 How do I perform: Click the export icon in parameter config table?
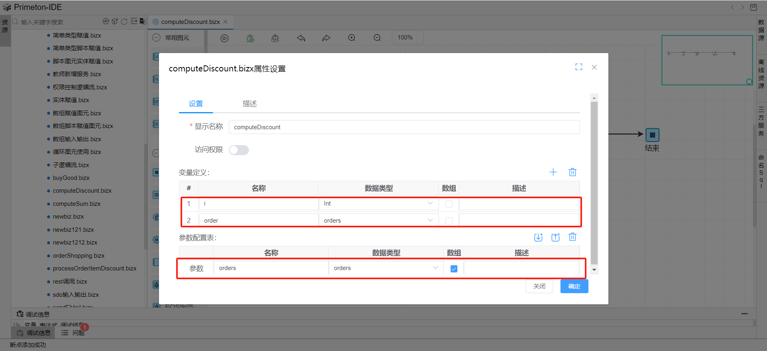556,237
